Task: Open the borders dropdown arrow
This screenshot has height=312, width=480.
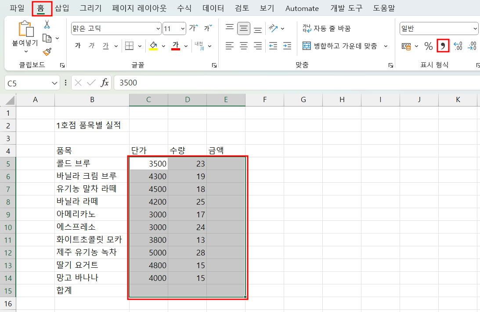Action: point(140,46)
